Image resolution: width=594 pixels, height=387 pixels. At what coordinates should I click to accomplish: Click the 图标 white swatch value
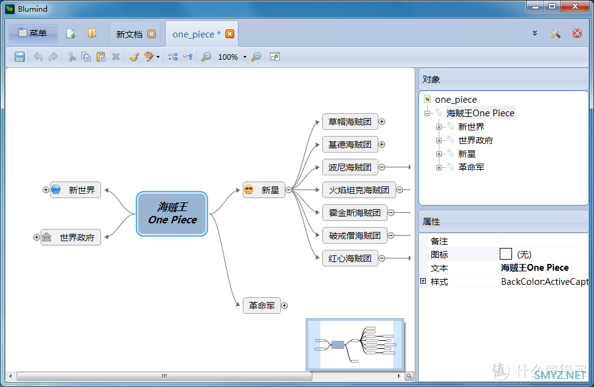pos(506,254)
